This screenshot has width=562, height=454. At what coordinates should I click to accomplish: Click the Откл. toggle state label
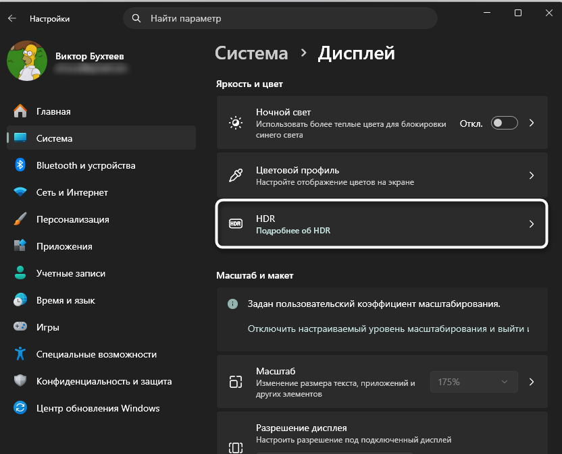(471, 123)
